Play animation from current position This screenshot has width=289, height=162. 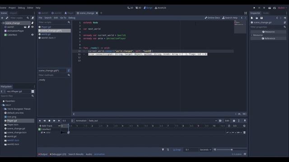coord(59,121)
